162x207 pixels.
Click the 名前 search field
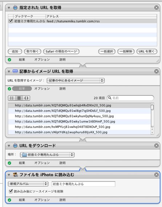tap(130, 98)
